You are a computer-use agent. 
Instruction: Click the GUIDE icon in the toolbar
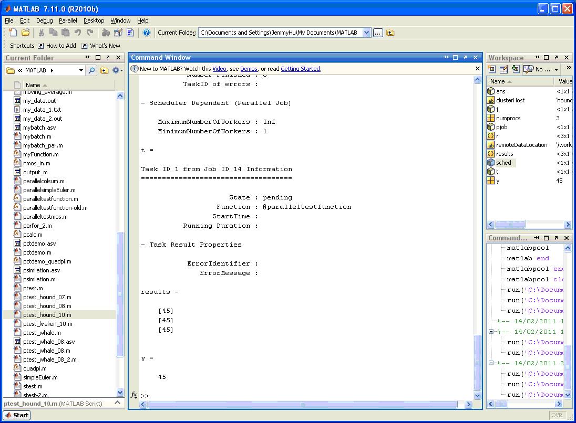118,33
